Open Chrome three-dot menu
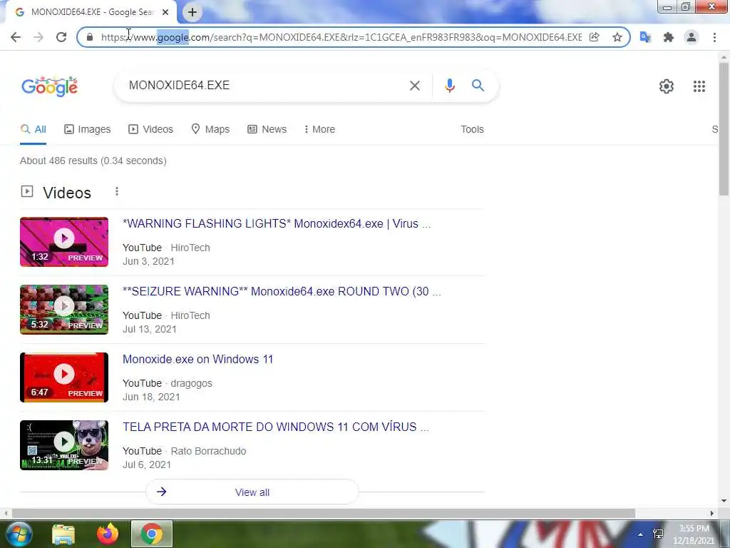Viewport: 730px width, 548px height. [x=714, y=37]
